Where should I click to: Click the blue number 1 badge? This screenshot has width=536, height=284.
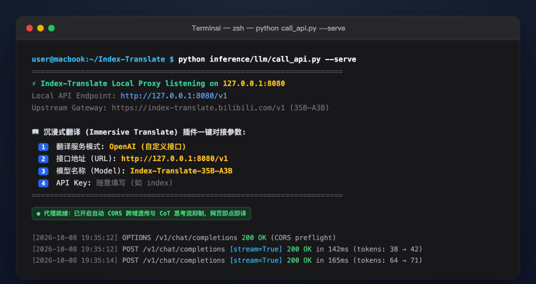tap(43, 147)
